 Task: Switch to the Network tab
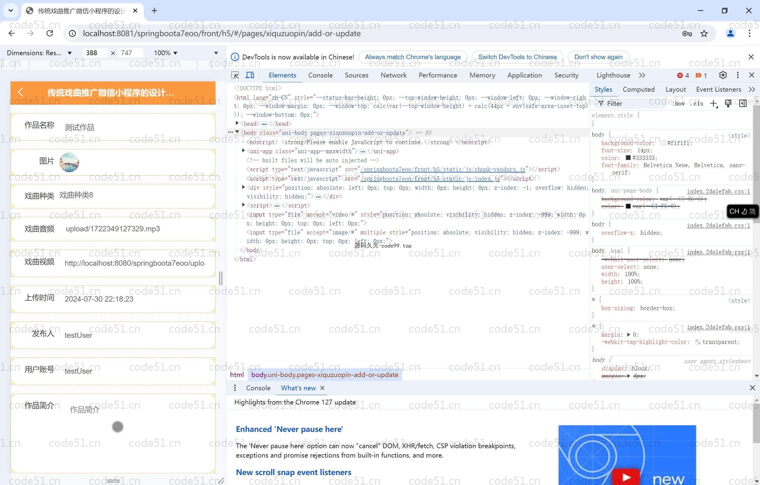point(394,75)
